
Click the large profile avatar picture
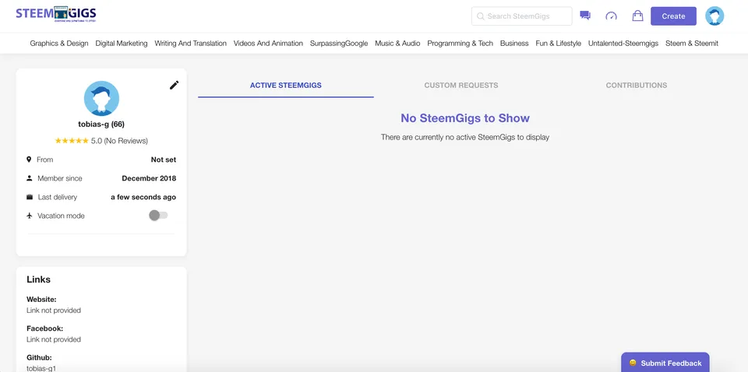pos(101,98)
